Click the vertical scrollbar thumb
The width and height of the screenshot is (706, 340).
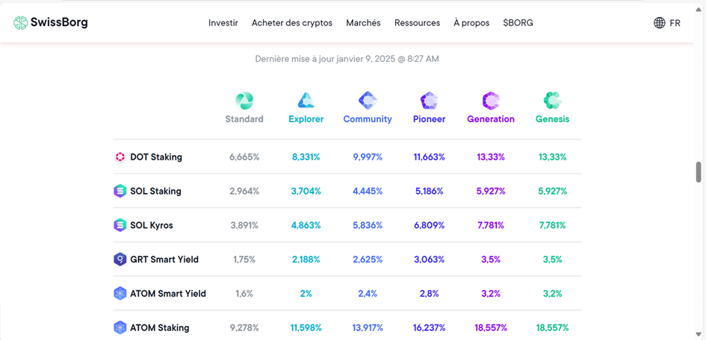[699, 172]
